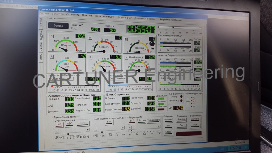The width and height of the screenshot is (272, 153).
Task: Click the yellow Воздух/топливо value display
Action: pos(126,109)
